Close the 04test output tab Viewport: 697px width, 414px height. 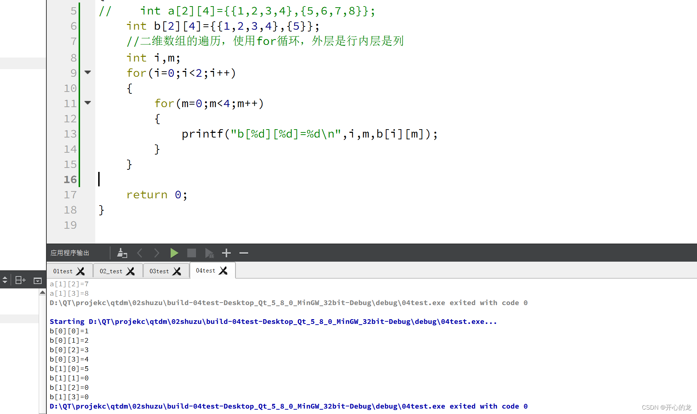click(x=224, y=270)
